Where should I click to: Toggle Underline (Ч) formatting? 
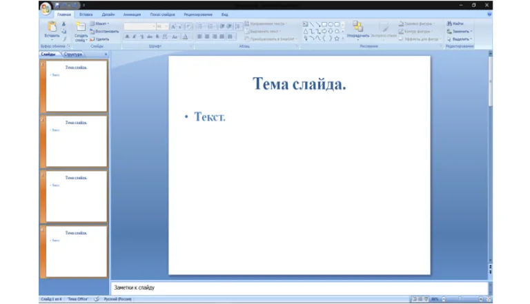point(141,37)
